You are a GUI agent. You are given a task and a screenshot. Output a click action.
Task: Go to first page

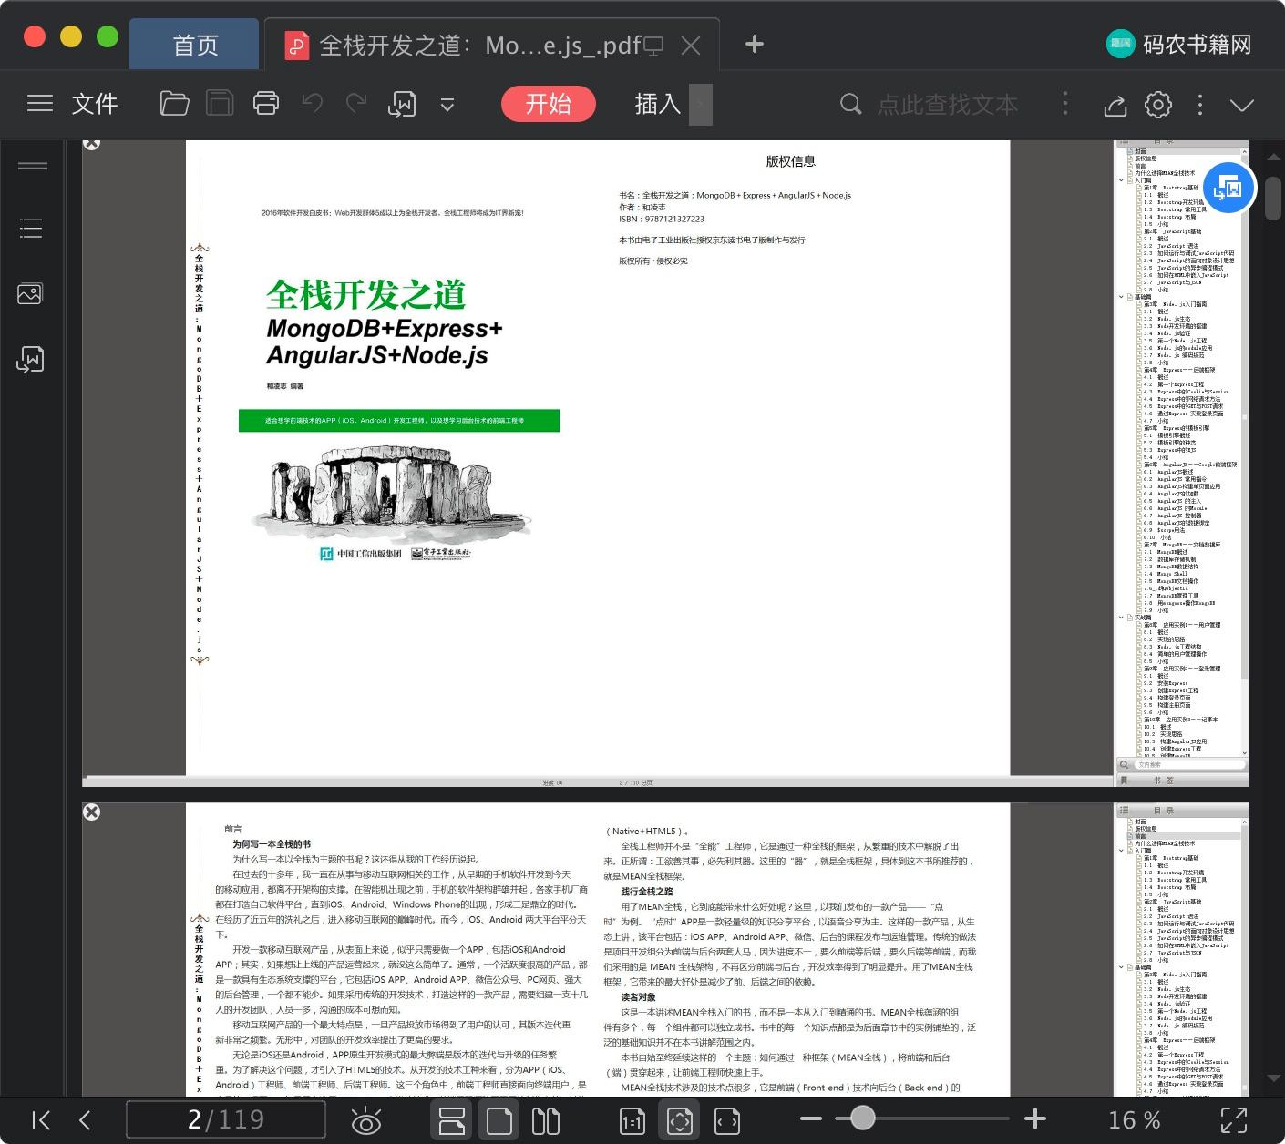click(x=41, y=1119)
